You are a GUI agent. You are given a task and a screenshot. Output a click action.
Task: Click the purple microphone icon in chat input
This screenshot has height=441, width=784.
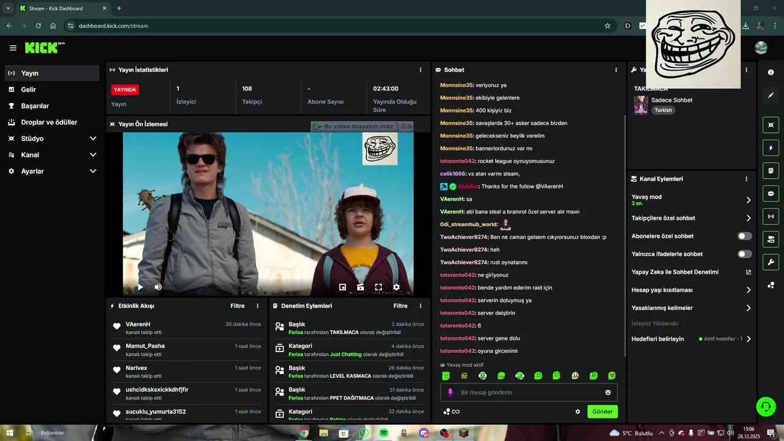click(x=450, y=393)
